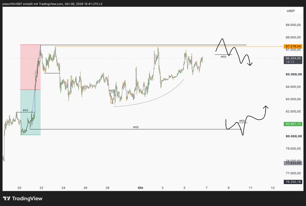The width and height of the screenshot is (306, 206).
Task: Click the Okt month label on the time axis
Action: 140,188
